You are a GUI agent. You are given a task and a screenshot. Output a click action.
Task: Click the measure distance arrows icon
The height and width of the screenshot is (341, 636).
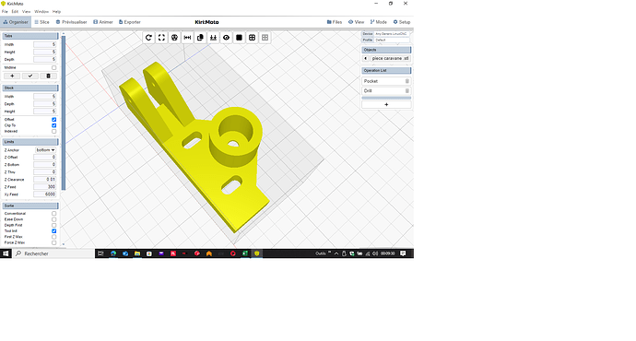point(187,38)
